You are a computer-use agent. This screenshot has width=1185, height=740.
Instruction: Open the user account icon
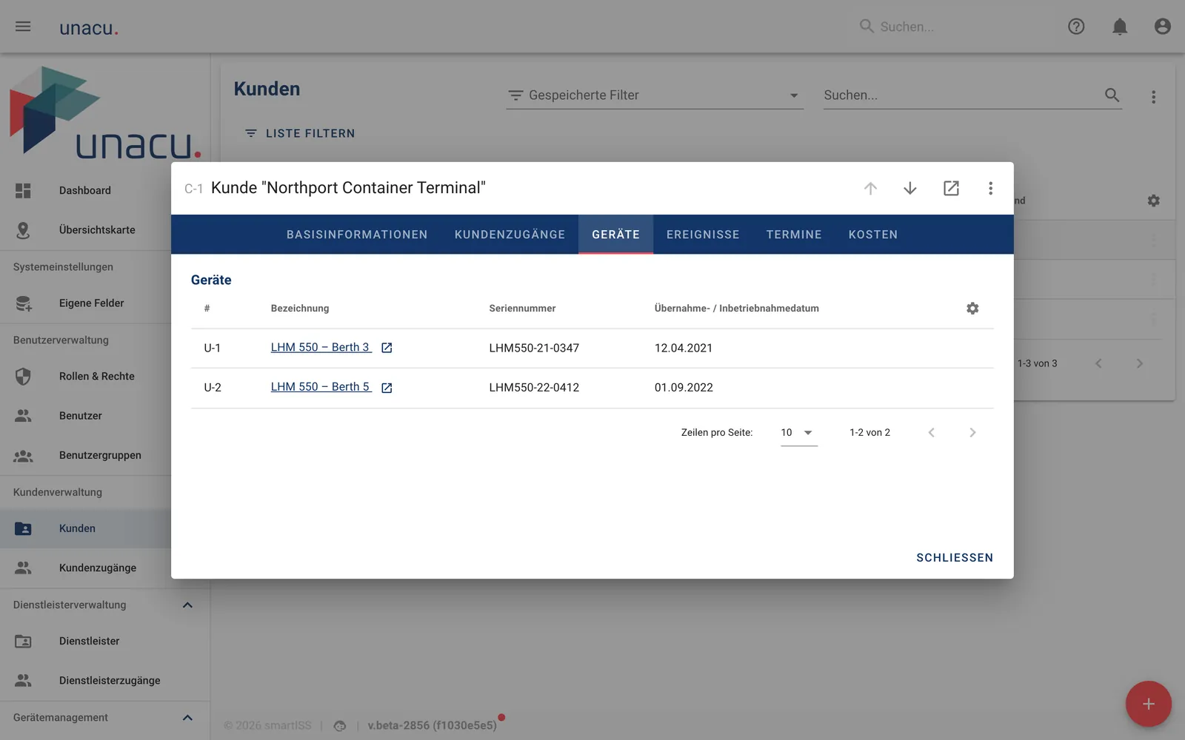1163,27
